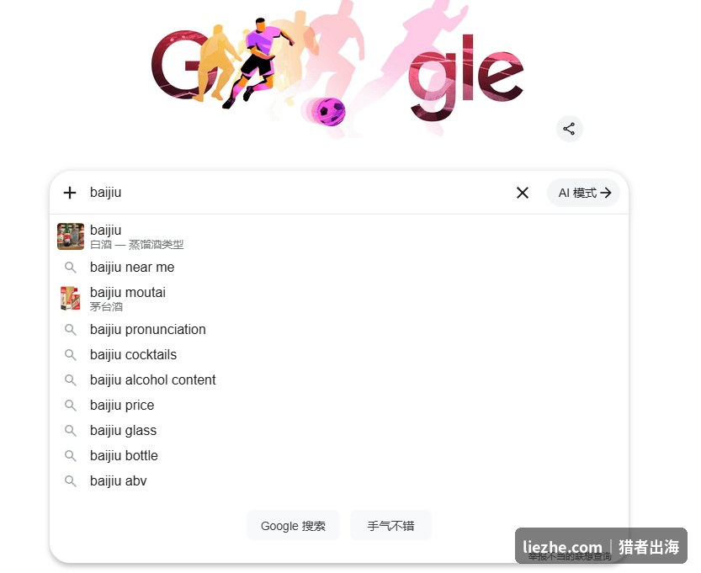Clear the search text with X

pyautogui.click(x=522, y=193)
